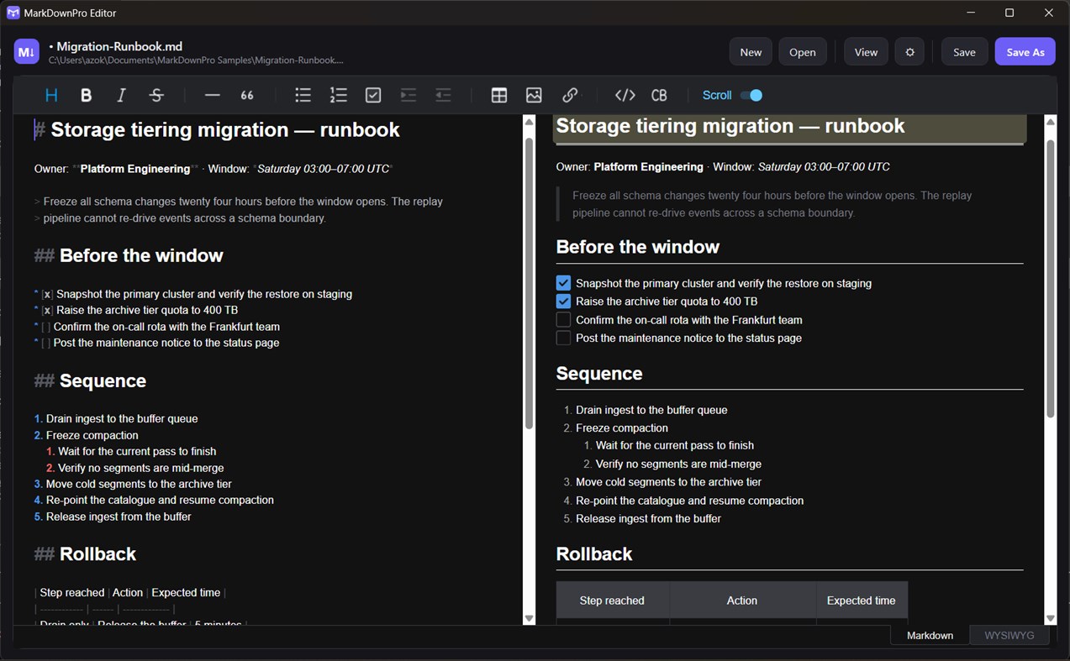Toggle the Scroll sync switch

pyautogui.click(x=751, y=95)
